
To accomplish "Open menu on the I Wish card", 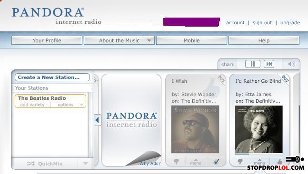I will [196, 162].
